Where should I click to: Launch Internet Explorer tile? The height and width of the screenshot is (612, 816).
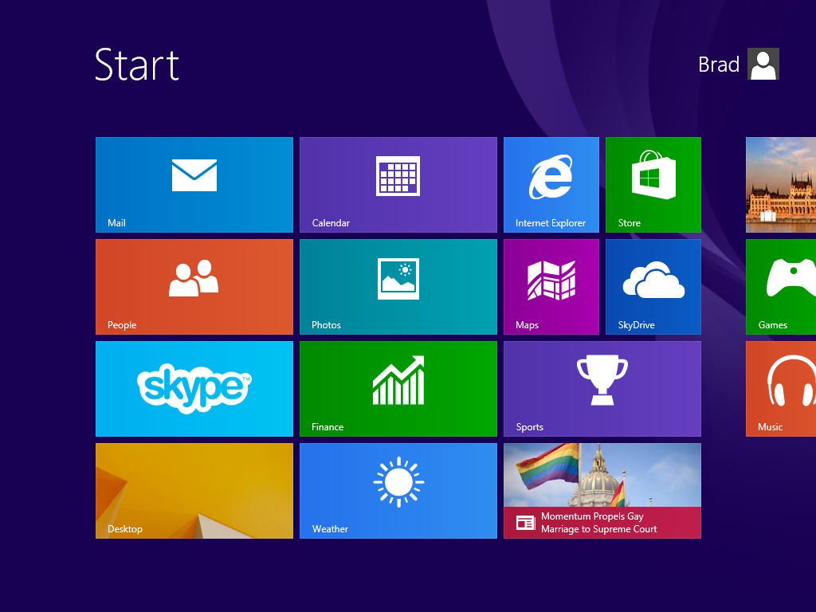pos(551,185)
